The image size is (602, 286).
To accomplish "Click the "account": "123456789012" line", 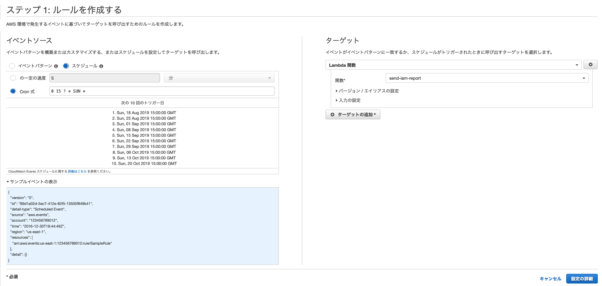I will [34, 220].
